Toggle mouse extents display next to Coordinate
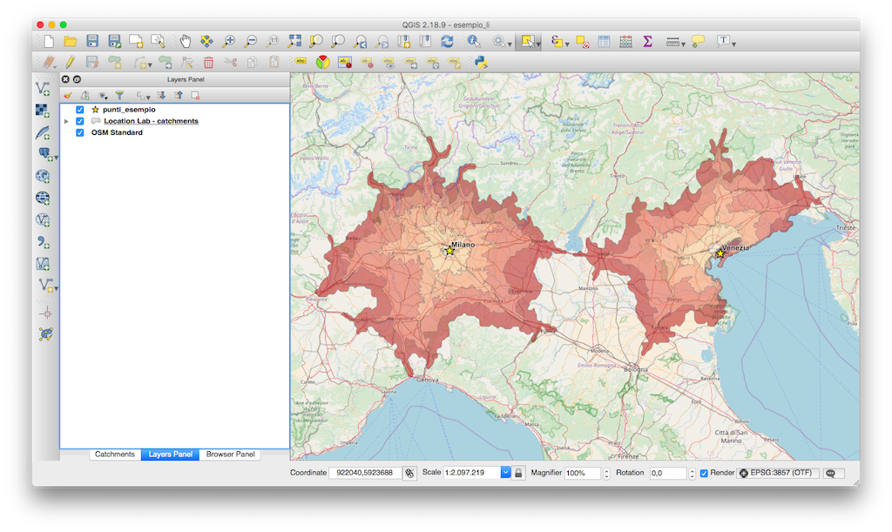Image resolution: width=892 pixels, height=532 pixels. coord(409,473)
